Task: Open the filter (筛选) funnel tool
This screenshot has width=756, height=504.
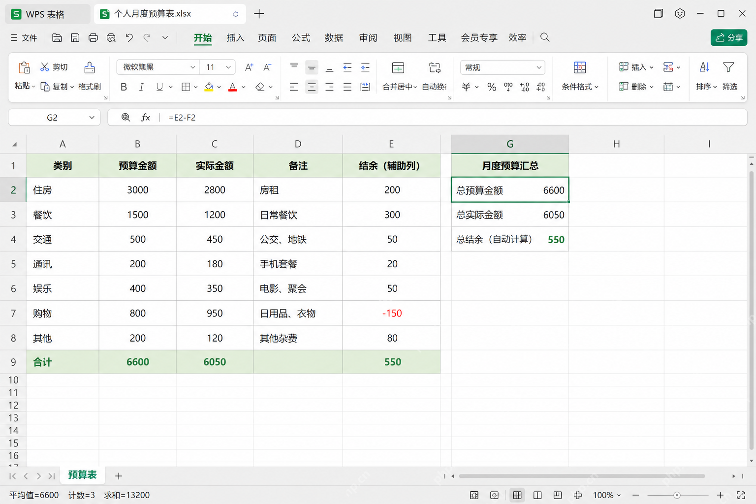Action: click(729, 76)
